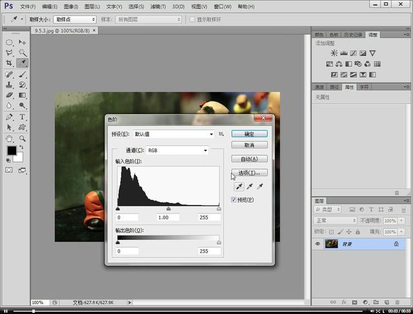
Task: Select the Elliptical Marquee tool
Action: [9, 43]
